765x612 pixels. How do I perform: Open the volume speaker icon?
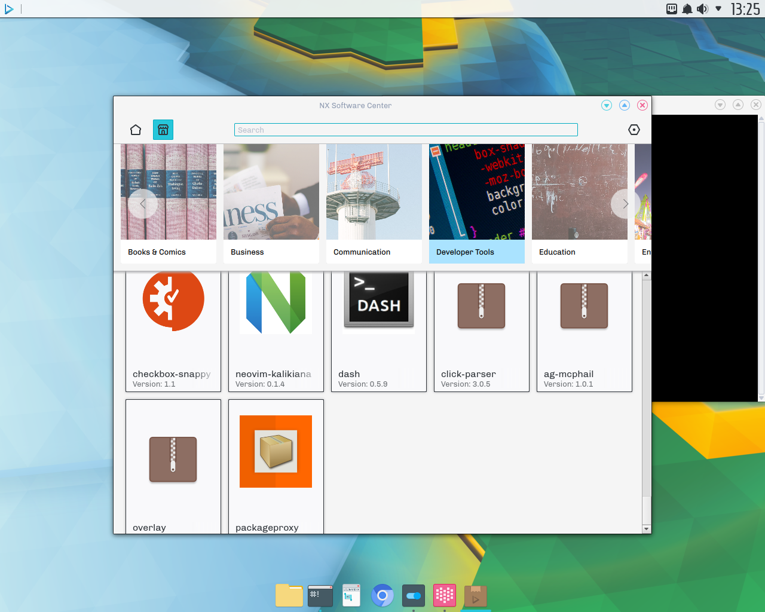(x=703, y=9)
